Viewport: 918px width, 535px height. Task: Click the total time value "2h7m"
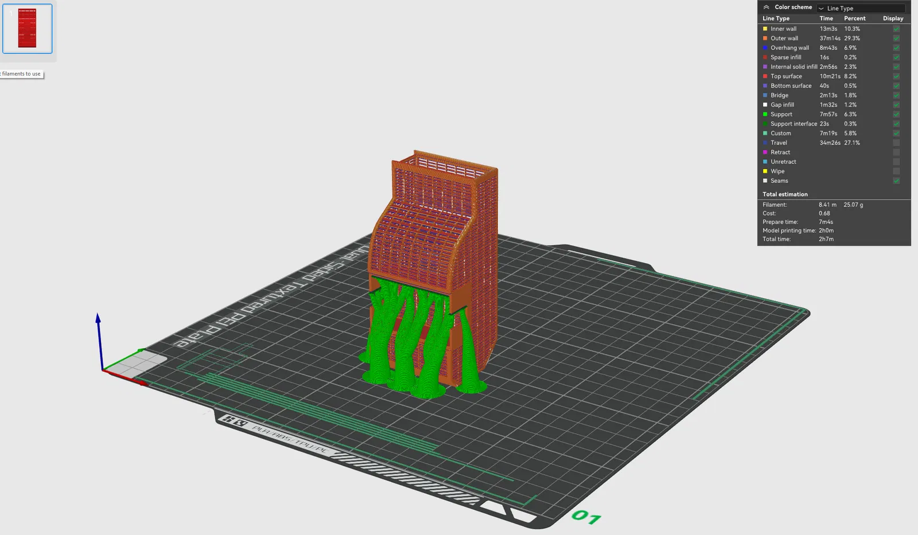pos(826,239)
